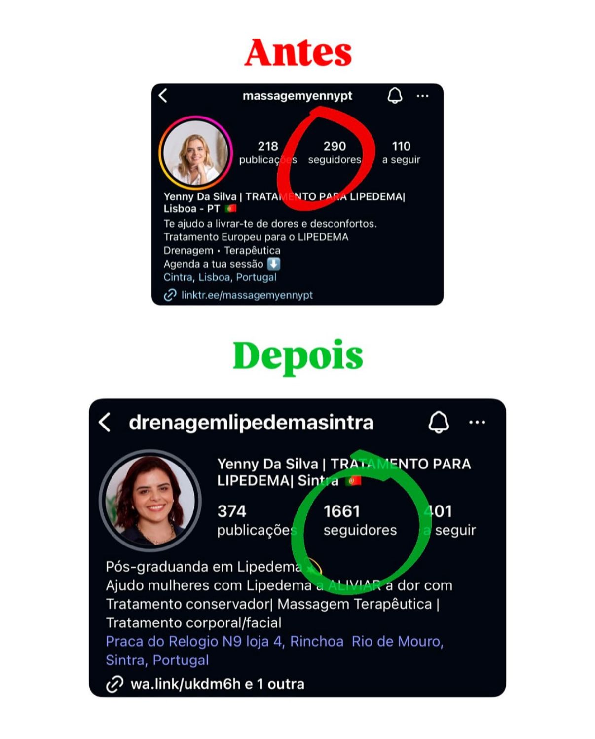
Task: Open wa.link/ukdm6h e 1 outra link
Action: pos(218,684)
